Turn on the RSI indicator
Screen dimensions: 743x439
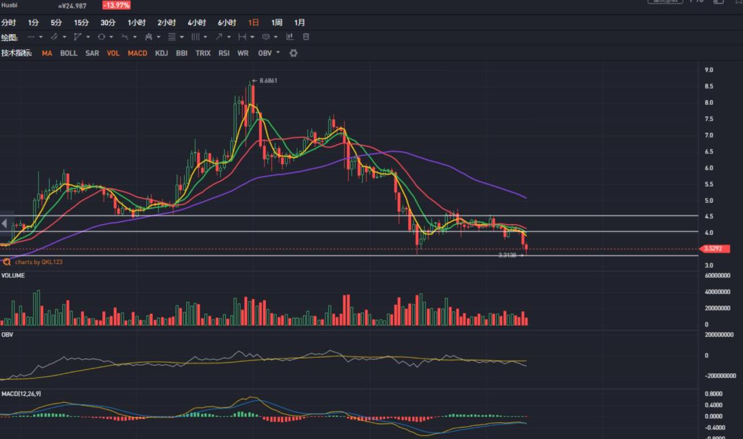pyautogui.click(x=224, y=53)
